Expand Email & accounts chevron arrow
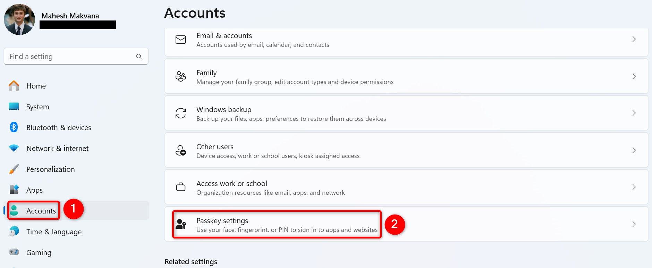Image resolution: width=652 pixels, height=268 pixels. coord(634,39)
